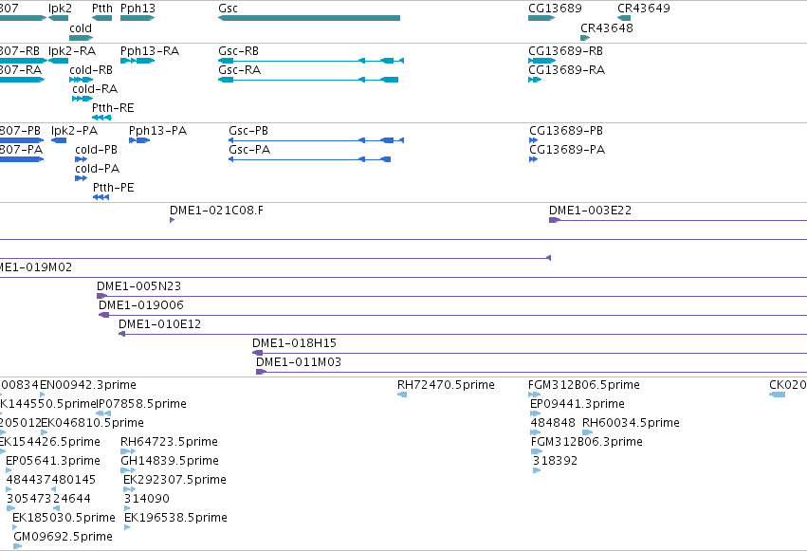The width and height of the screenshot is (807, 551).
Task: Click the GM09692.5prime EST arrow
Action: point(17,546)
